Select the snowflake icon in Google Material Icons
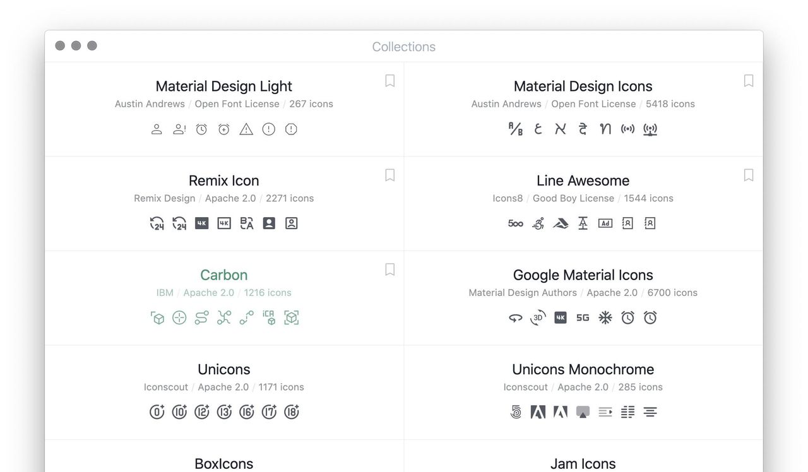Screen dimensions: 808x472 tap(605, 318)
